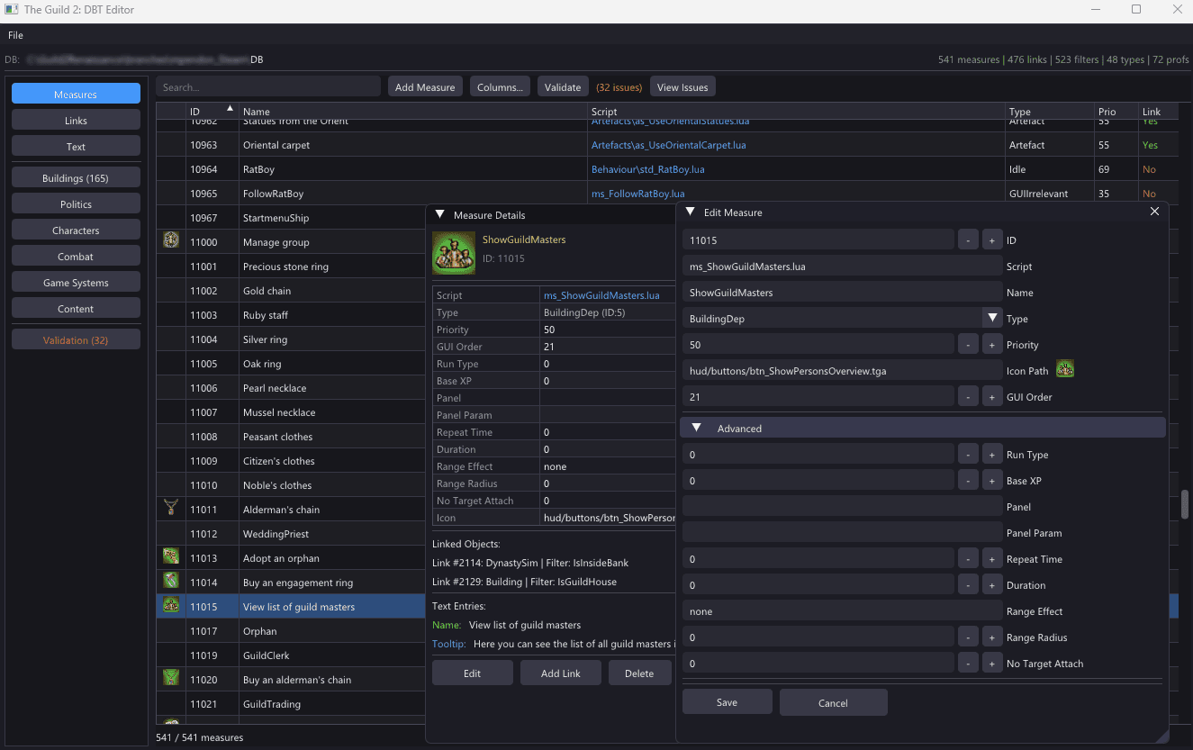Open the Validation (32) section

pos(76,339)
